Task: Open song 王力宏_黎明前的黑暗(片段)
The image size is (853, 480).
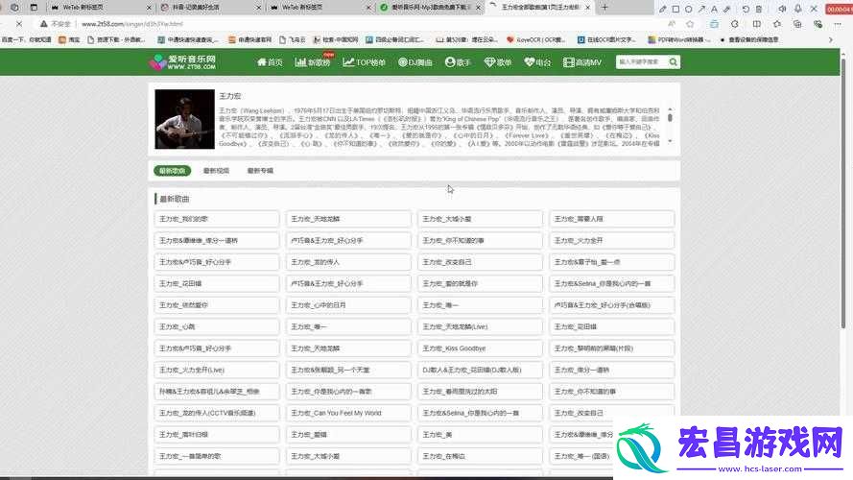Action: [x=612, y=348]
